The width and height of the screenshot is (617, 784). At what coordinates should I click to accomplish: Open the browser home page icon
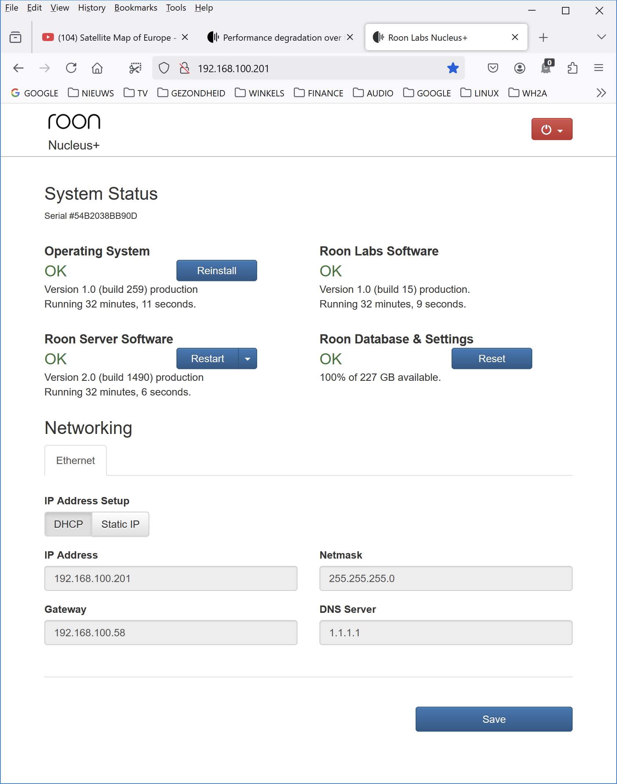point(97,68)
